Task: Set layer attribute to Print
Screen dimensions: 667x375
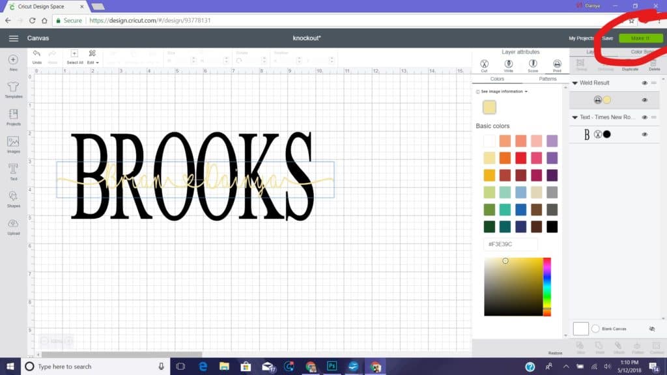Action: point(557,64)
